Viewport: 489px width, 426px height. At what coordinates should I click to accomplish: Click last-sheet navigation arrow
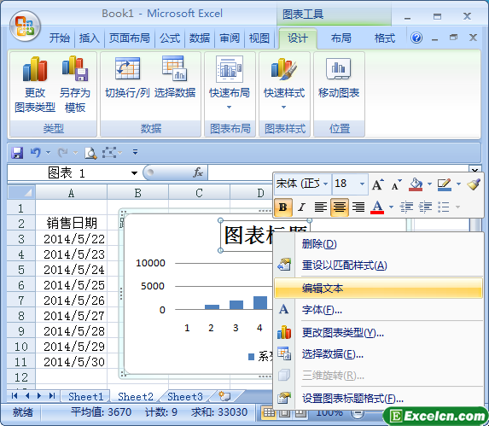(x=52, y=396)
